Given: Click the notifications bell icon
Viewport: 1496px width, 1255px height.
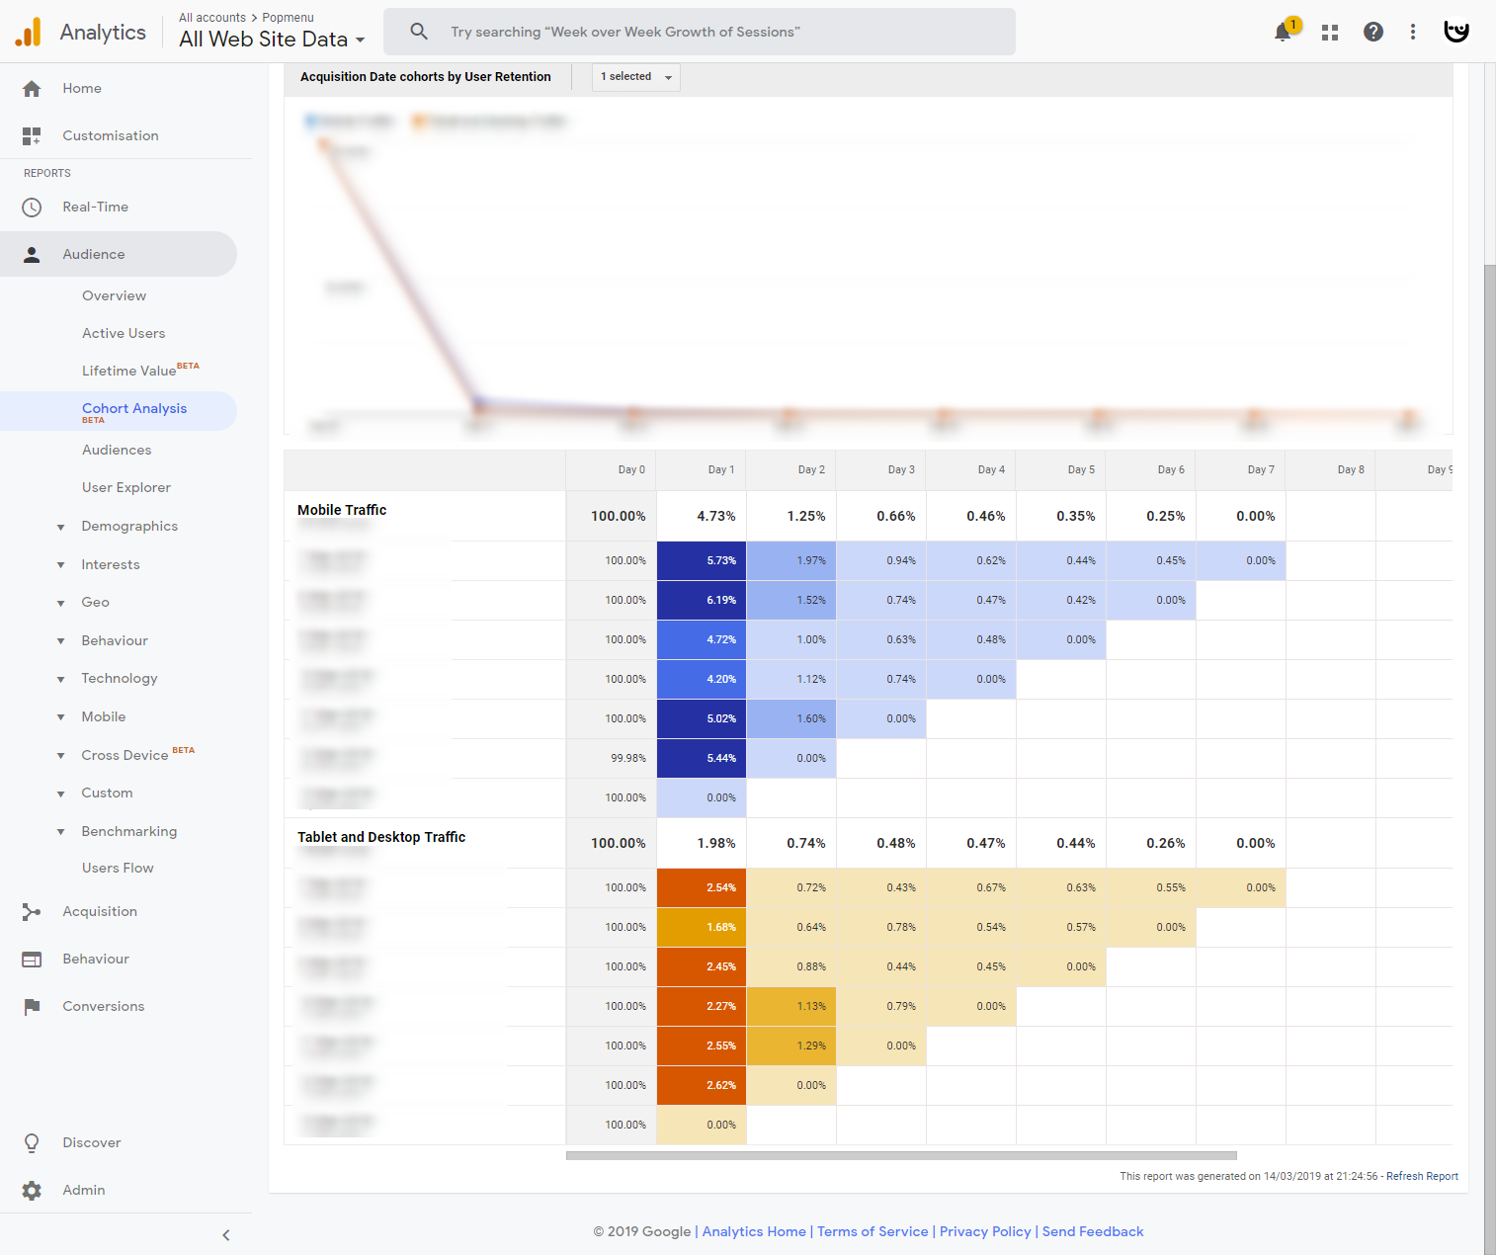Looking at the screenshot, I should pos(1283,32).
